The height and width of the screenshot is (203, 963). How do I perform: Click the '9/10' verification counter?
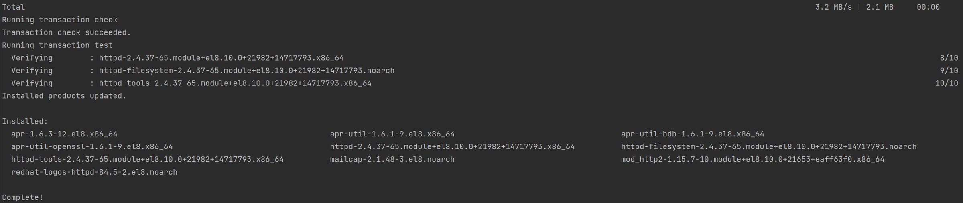pos(949,71)
